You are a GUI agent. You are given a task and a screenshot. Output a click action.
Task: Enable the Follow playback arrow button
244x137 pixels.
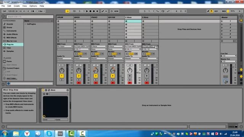(x=67, y=11)
